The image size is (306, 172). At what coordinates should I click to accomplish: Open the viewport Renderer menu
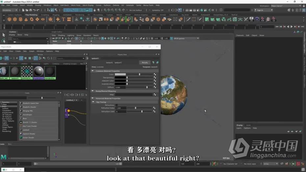[x=87, y=35]
